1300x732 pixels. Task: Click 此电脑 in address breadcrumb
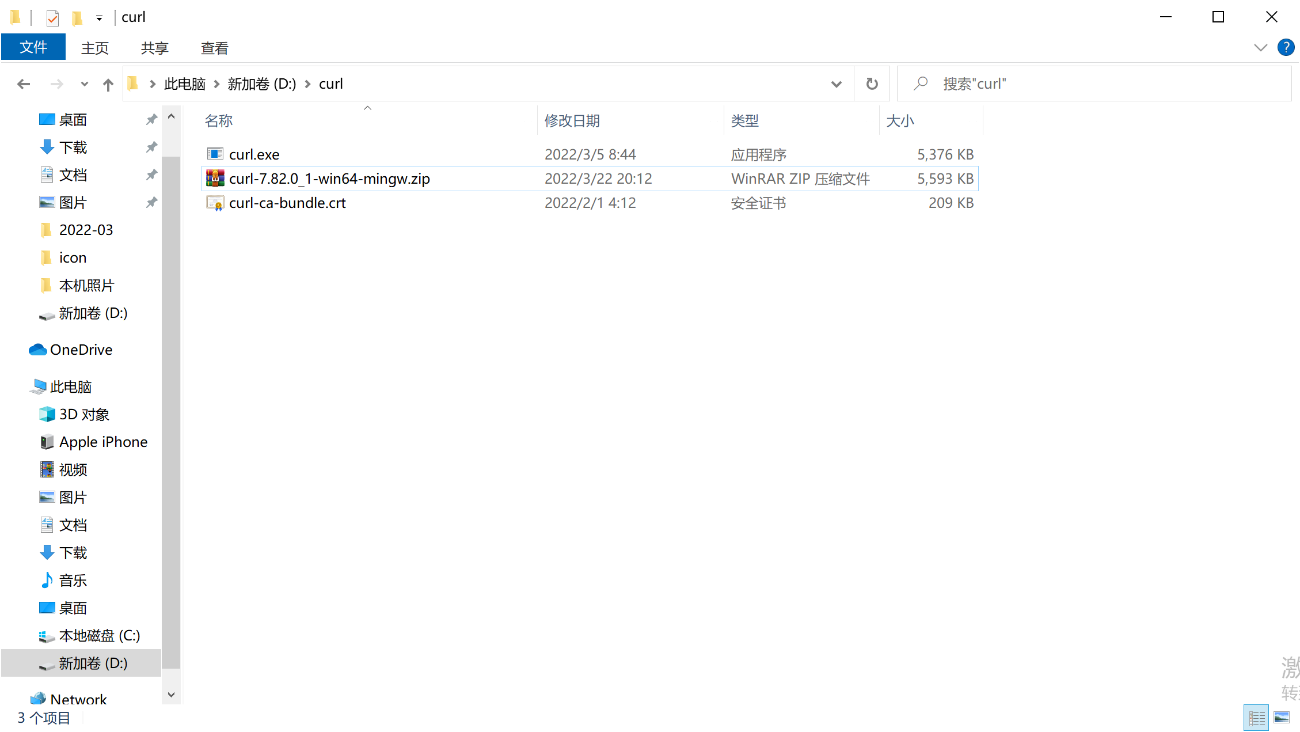point(184,84)
